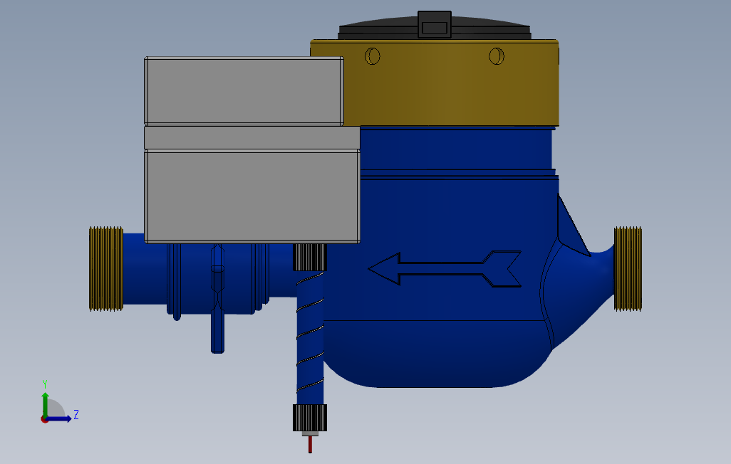Select the upper gray section of the control box
The width and height of the screenshot is (731, 464).
click(x=244, y=91)
